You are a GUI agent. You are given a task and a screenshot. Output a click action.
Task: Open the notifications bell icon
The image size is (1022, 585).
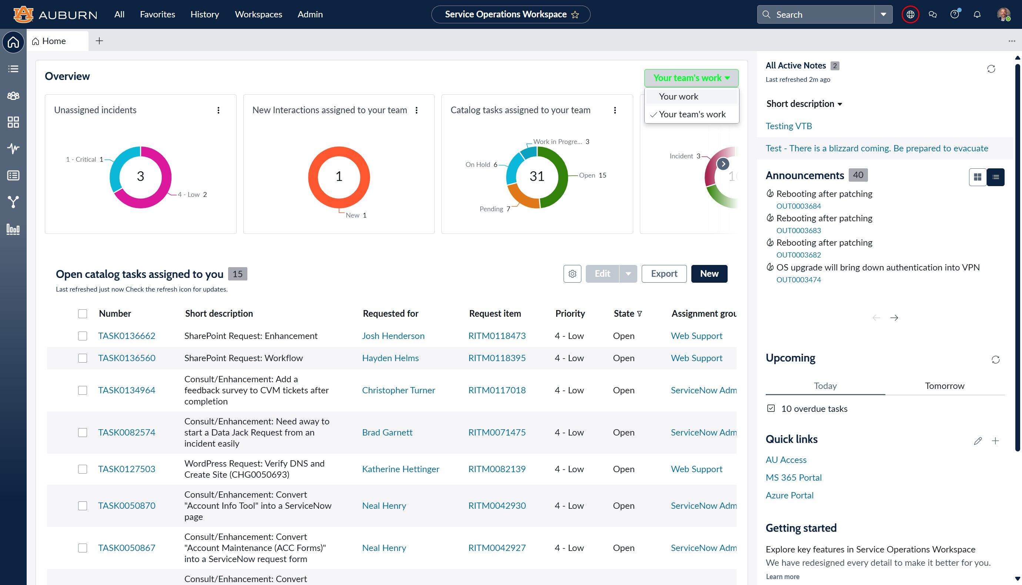977,14
